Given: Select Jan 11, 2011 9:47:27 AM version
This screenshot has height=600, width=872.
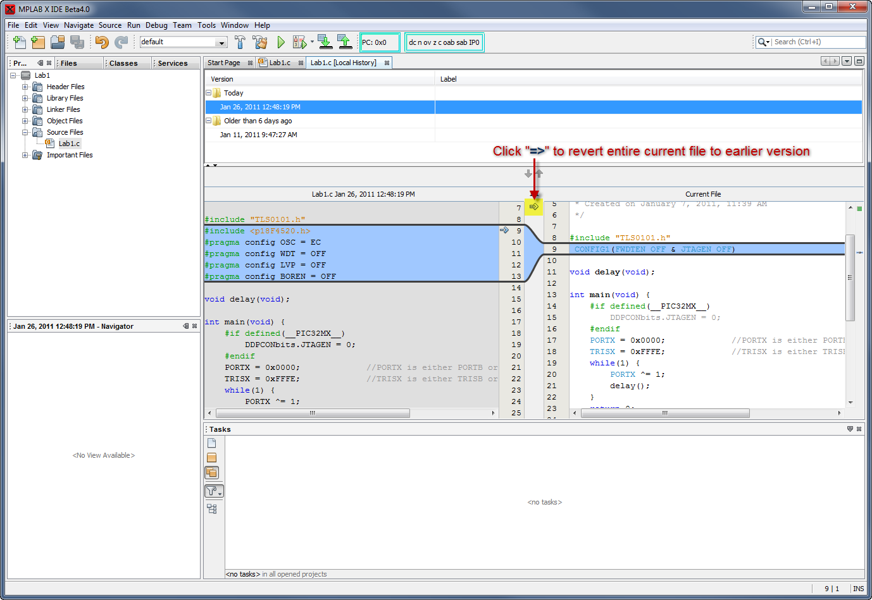Looking at the screenshot, I should click(x=258, y=135).
